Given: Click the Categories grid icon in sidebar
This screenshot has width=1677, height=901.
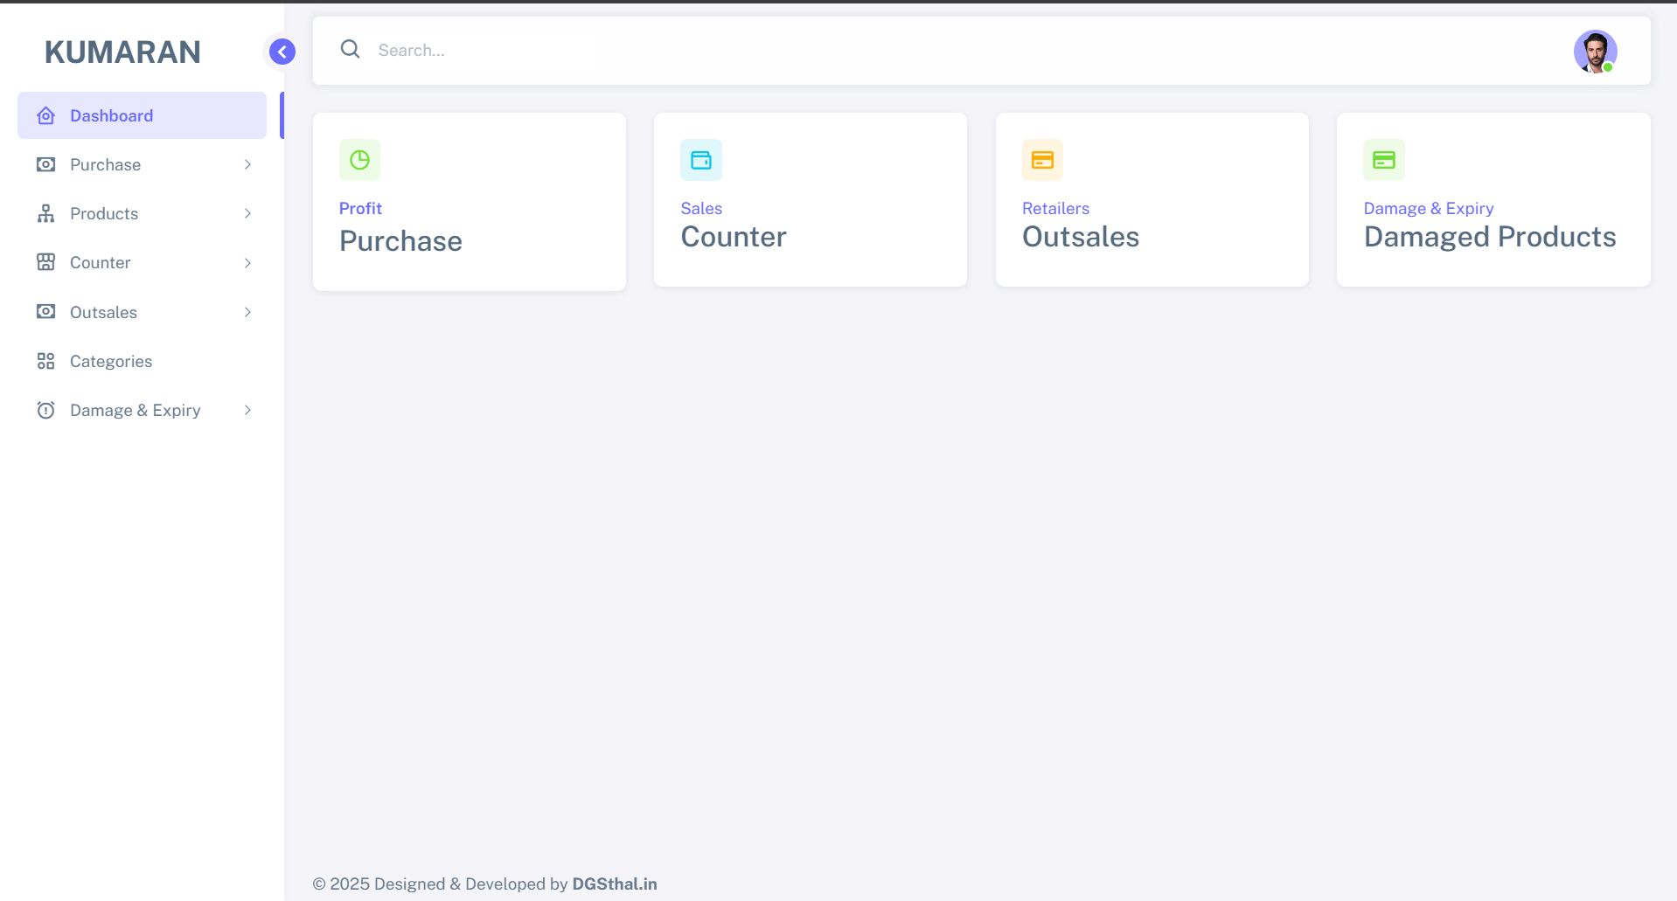Looking at the screenshot, I should click(46, 361).
